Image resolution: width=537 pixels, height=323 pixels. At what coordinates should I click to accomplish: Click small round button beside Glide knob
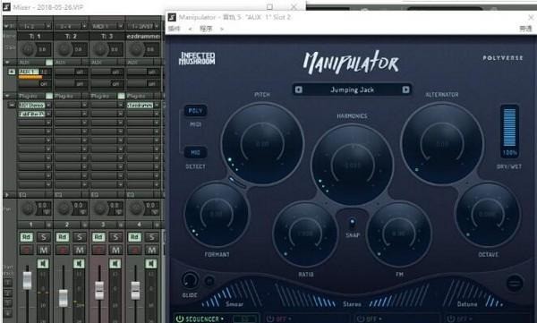pos(209,281)
